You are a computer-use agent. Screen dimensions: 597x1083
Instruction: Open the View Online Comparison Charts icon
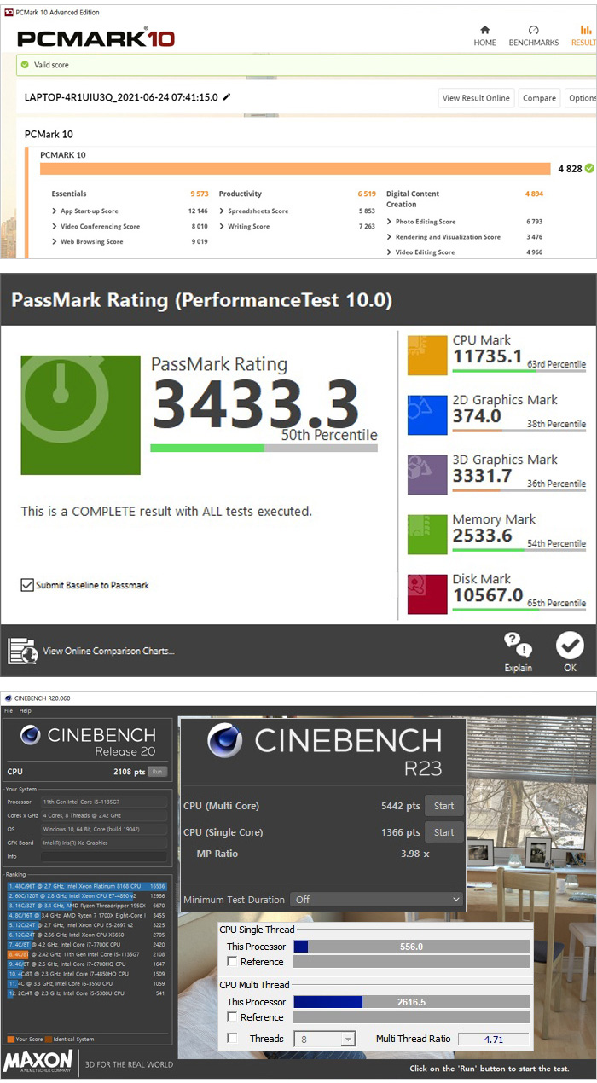(x=23, y=651)
